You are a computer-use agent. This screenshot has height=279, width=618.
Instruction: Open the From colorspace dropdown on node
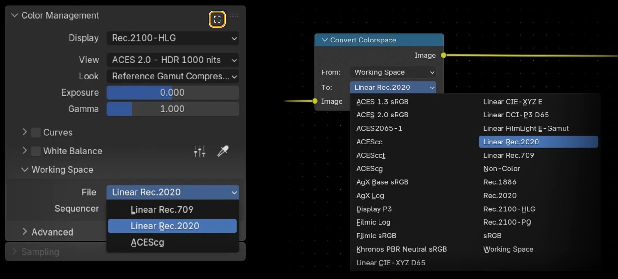coord(393,72)
